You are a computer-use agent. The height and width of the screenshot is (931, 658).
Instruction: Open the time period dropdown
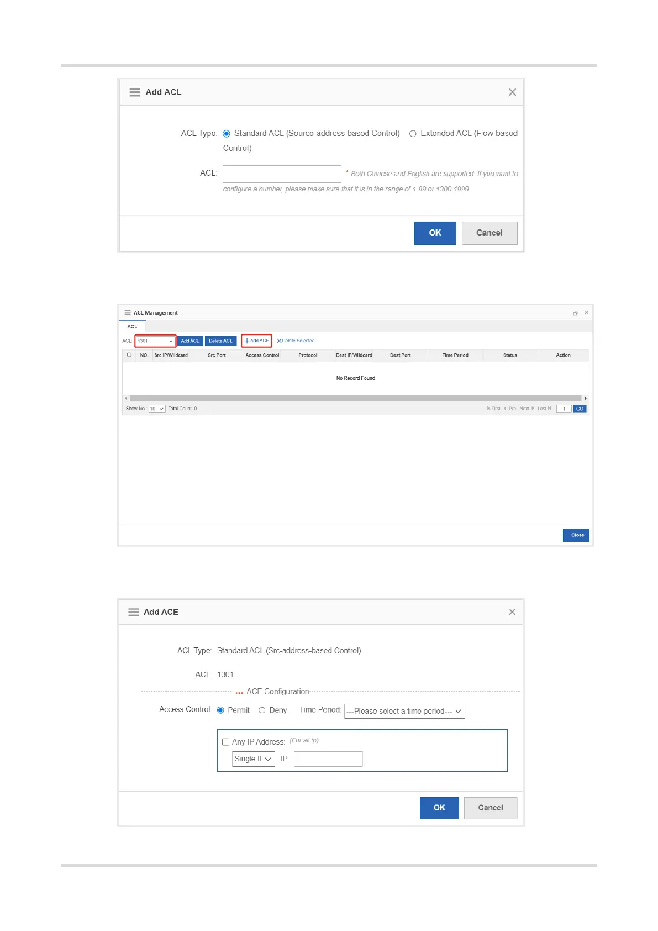pos(404,711)
